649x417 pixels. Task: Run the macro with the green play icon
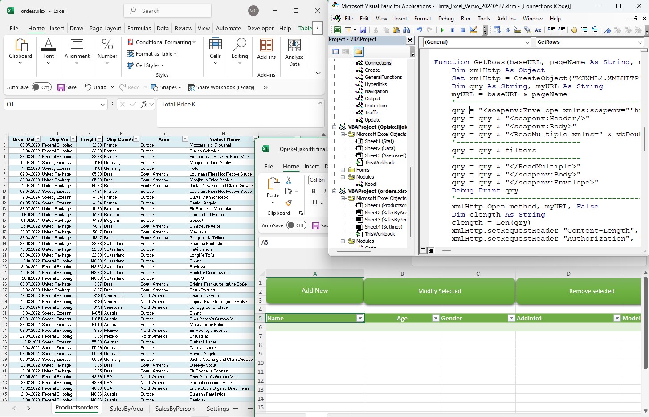(442, 30)
